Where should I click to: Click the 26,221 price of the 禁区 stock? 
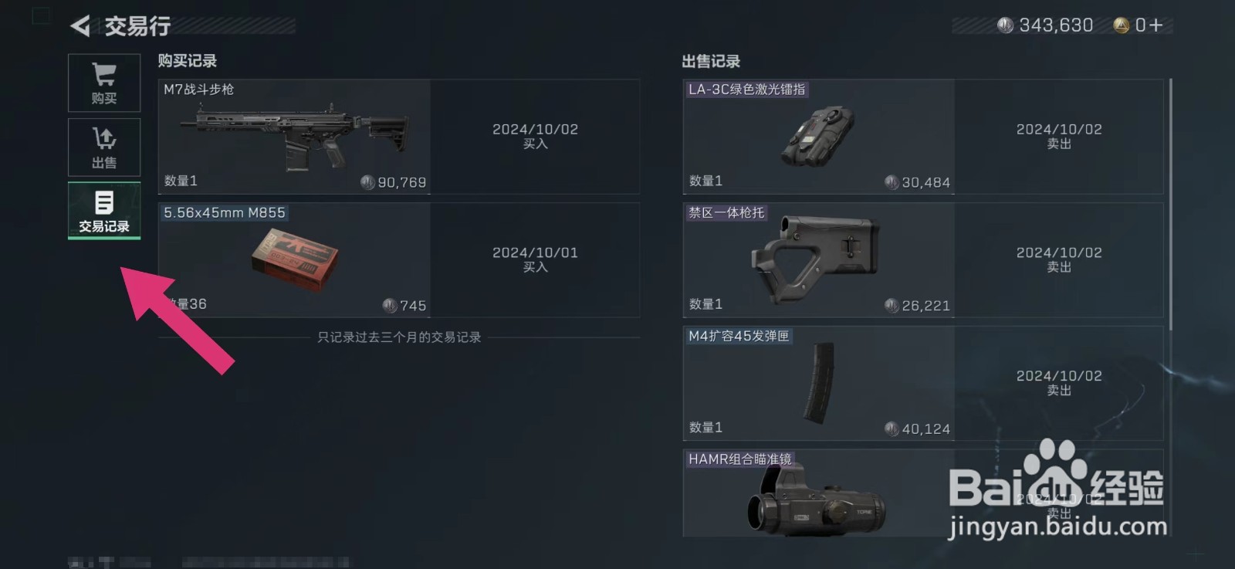[x=925, y=306]
